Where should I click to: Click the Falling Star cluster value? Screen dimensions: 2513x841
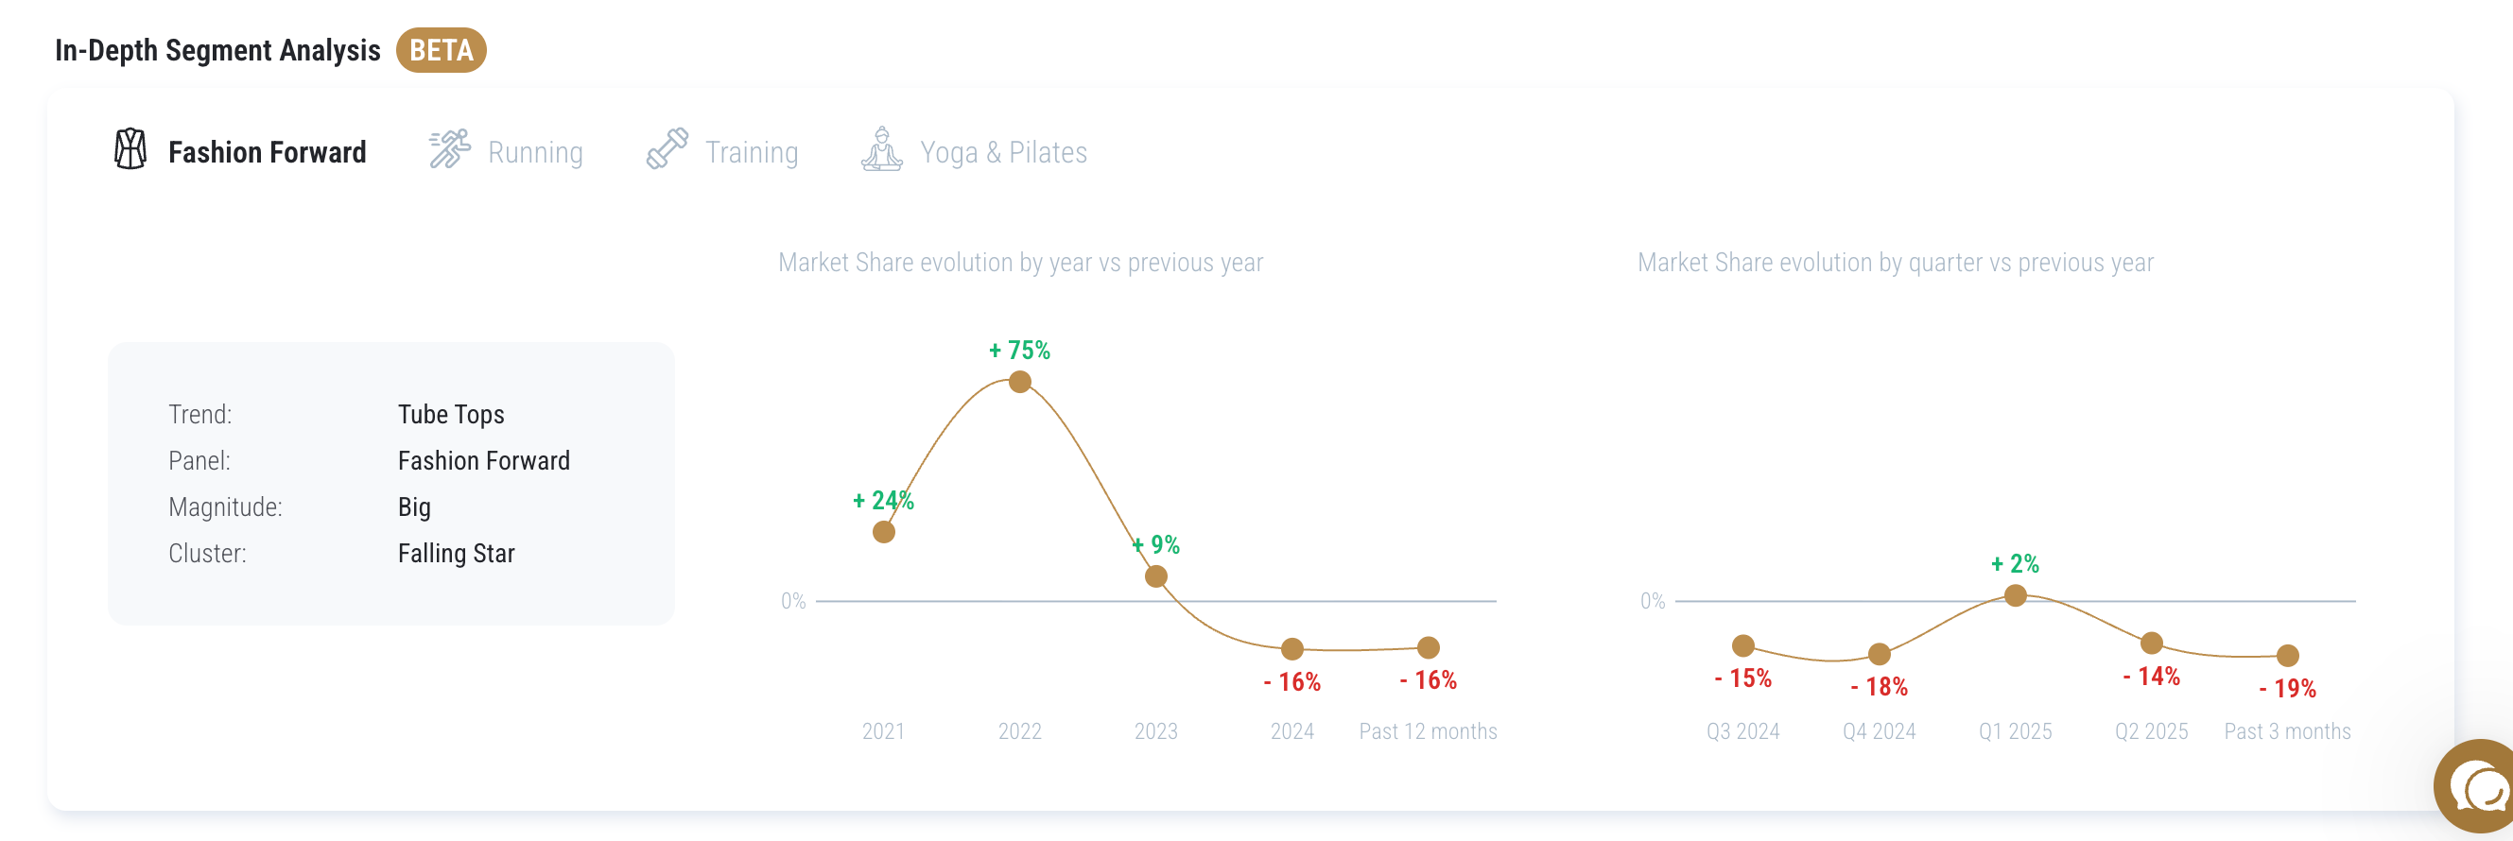(456, 553)
